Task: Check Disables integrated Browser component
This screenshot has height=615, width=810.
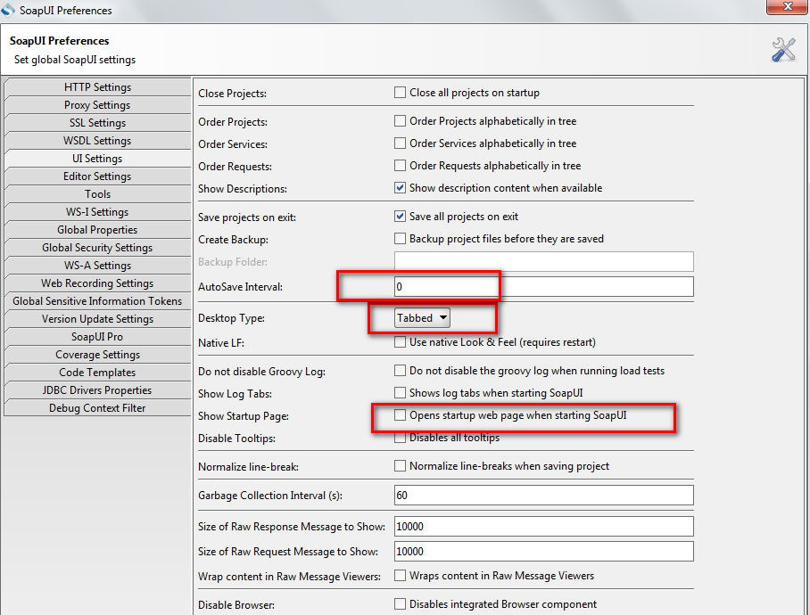Action: click(400, 603)
